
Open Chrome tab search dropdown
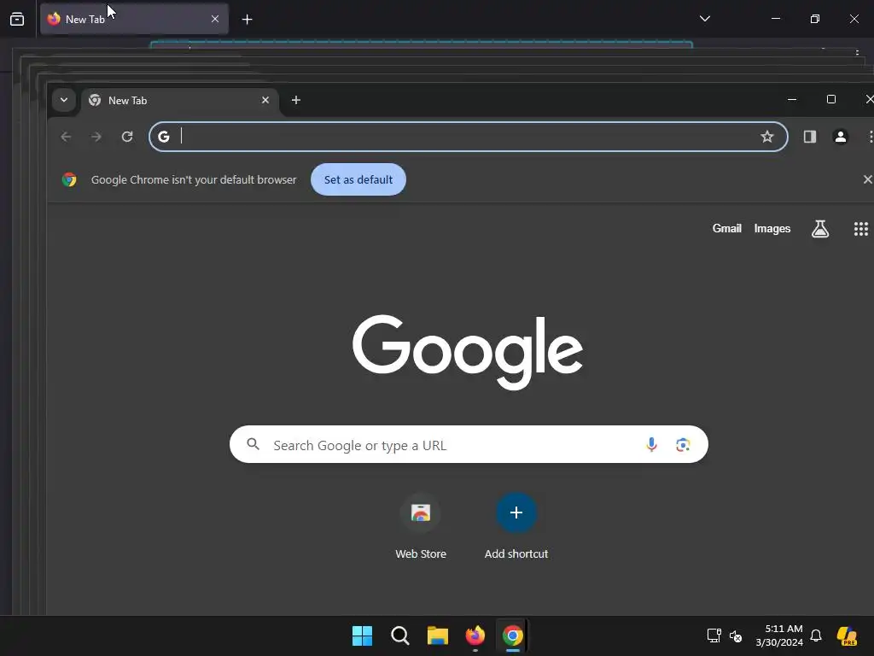[64, 101]
